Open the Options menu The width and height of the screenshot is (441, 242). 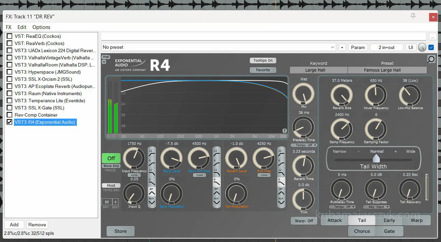(41, 27)
